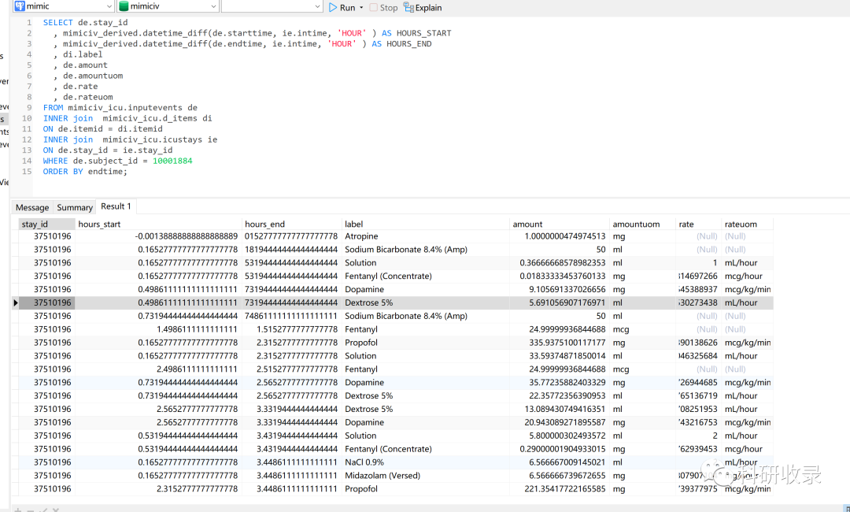Switch to the Summary tab
Screen dimensions: 850x512
coord(74,206)
